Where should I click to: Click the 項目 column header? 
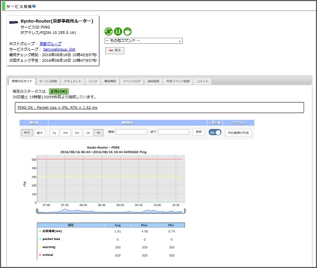tap(71, 225)
